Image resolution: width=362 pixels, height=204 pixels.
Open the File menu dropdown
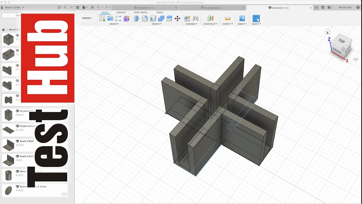pyautogui.click(x=85, y=7)
